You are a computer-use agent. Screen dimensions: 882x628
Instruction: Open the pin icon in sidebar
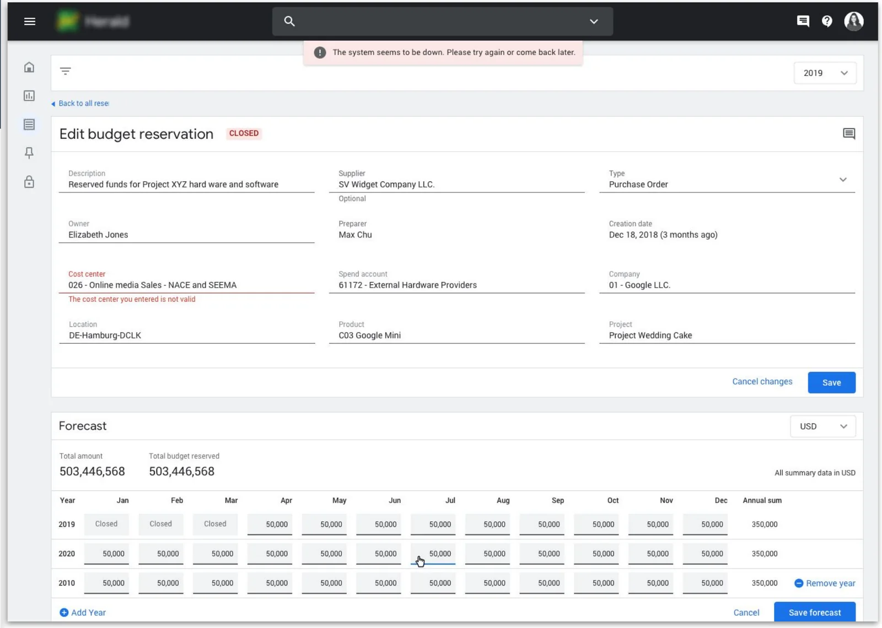click(x=29, y=153)
